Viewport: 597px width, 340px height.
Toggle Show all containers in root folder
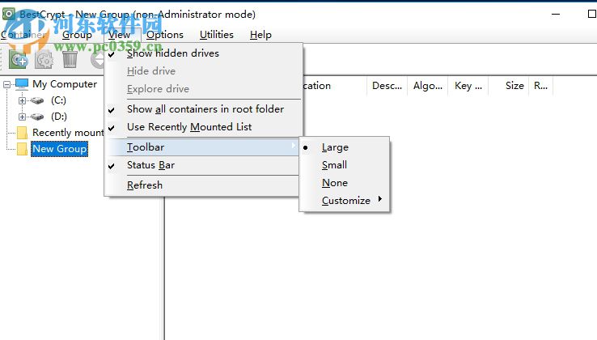click(x=203, y=109)
